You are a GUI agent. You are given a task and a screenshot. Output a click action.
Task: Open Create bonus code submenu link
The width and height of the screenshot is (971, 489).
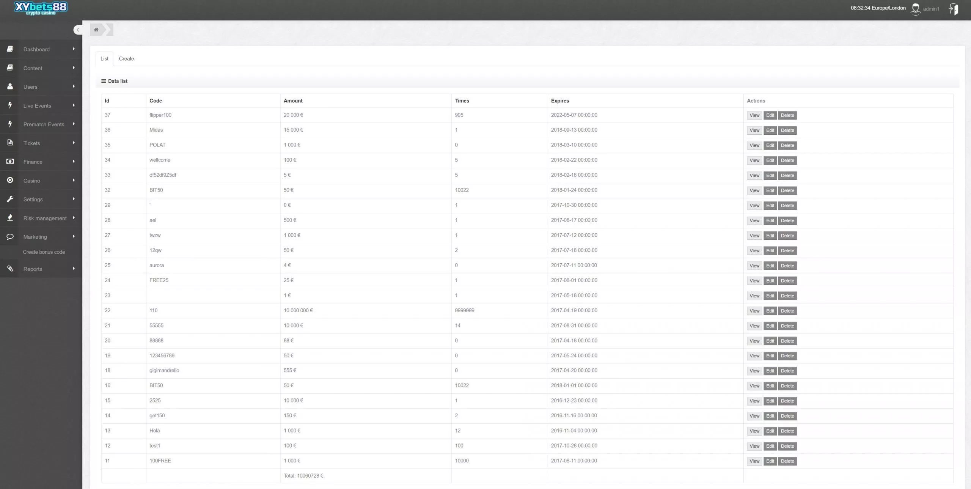[x=44, y=252]
